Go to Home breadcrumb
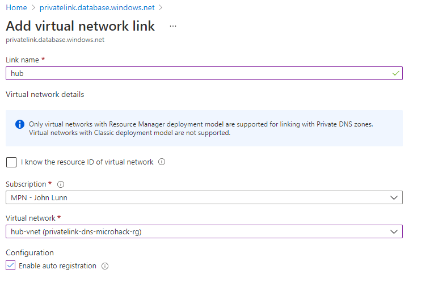The height and width of the screenshot is (295, 430). [16, 8]
